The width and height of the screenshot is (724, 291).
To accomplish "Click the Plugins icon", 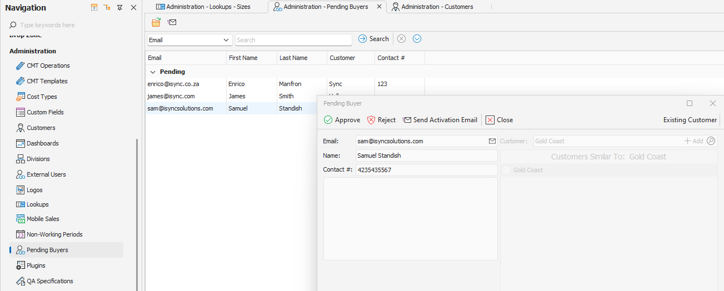I will point(21,265).
